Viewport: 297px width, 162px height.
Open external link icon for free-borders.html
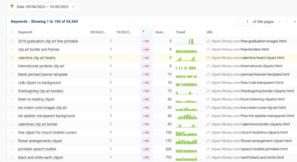[x=208, y=50]
